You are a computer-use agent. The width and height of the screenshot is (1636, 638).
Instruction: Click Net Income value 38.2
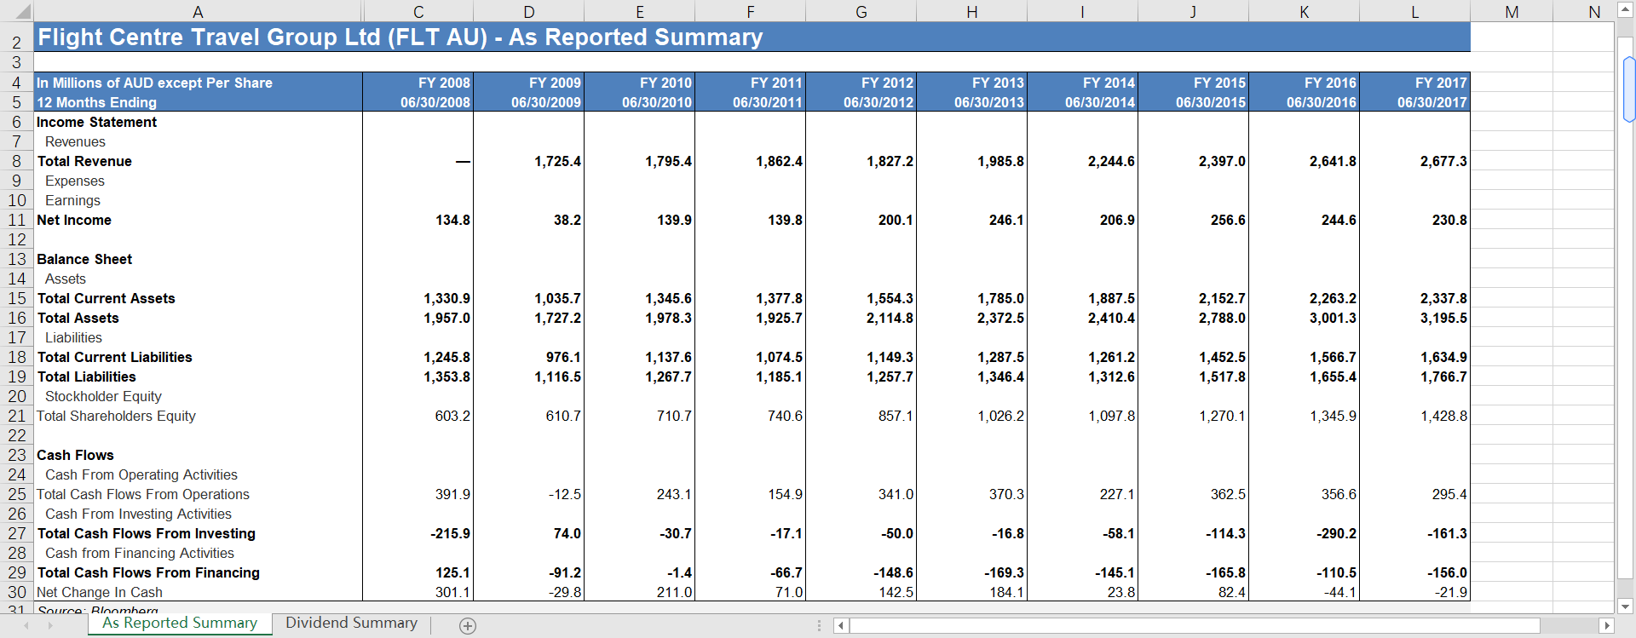(x=529, y=220)
